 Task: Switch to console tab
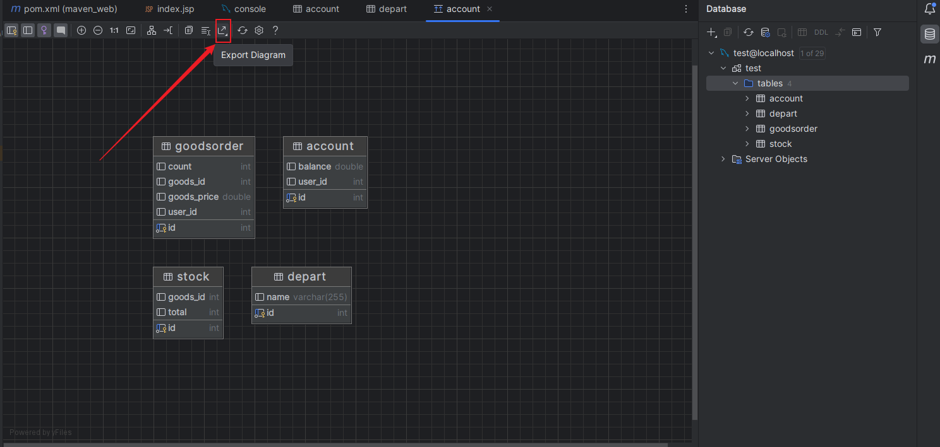click(x=244, y=9)
